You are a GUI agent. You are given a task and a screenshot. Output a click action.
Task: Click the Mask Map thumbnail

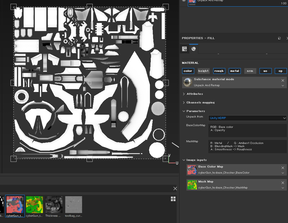[x=192, y=185]
